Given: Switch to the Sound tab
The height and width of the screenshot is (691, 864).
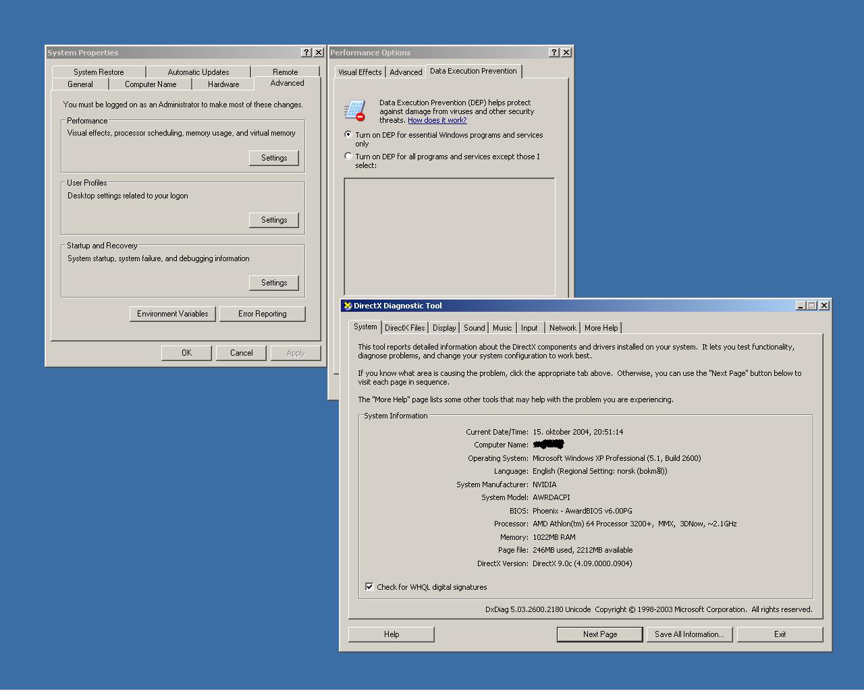Looking at the screenshot, I should pyautogui.click(x=475, y=328).
